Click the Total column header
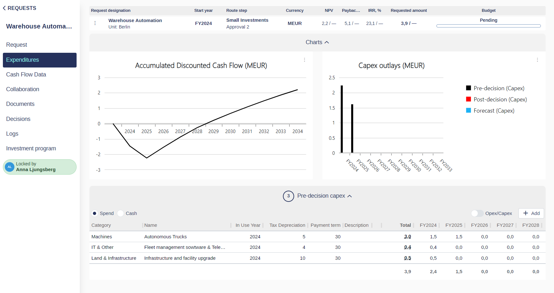554x293 pixels. 405,225
